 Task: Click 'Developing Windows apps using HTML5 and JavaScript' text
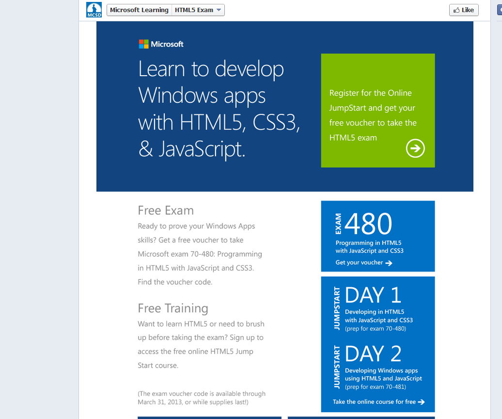[x=383, y=374]
